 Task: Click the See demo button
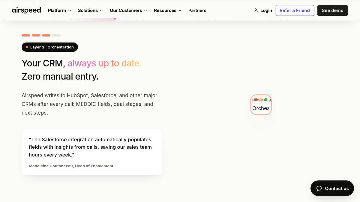coord(333,10)
